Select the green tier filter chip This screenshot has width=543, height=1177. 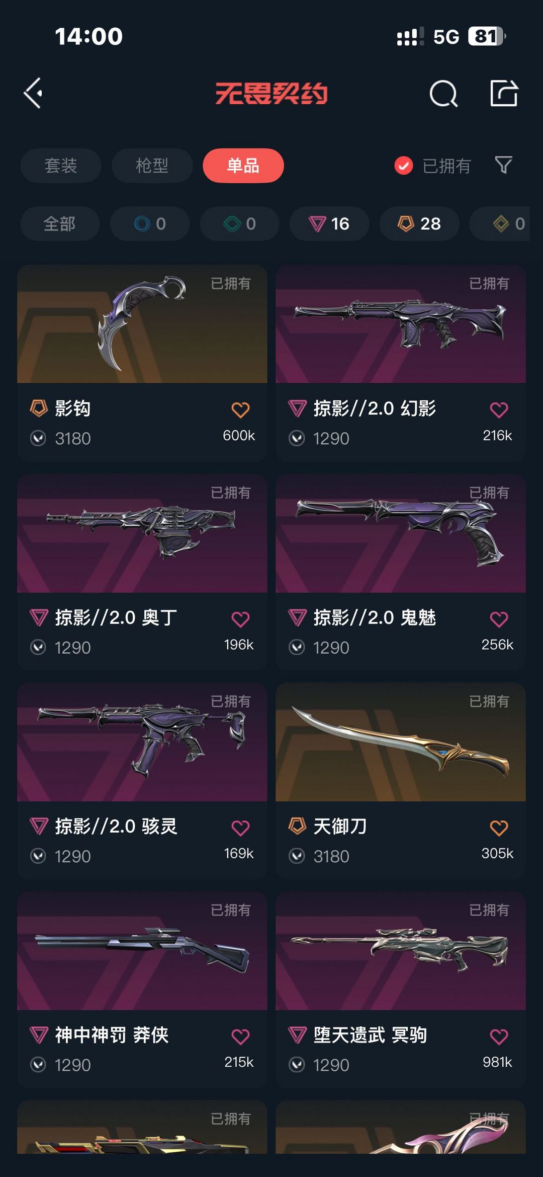pos(240,224)
